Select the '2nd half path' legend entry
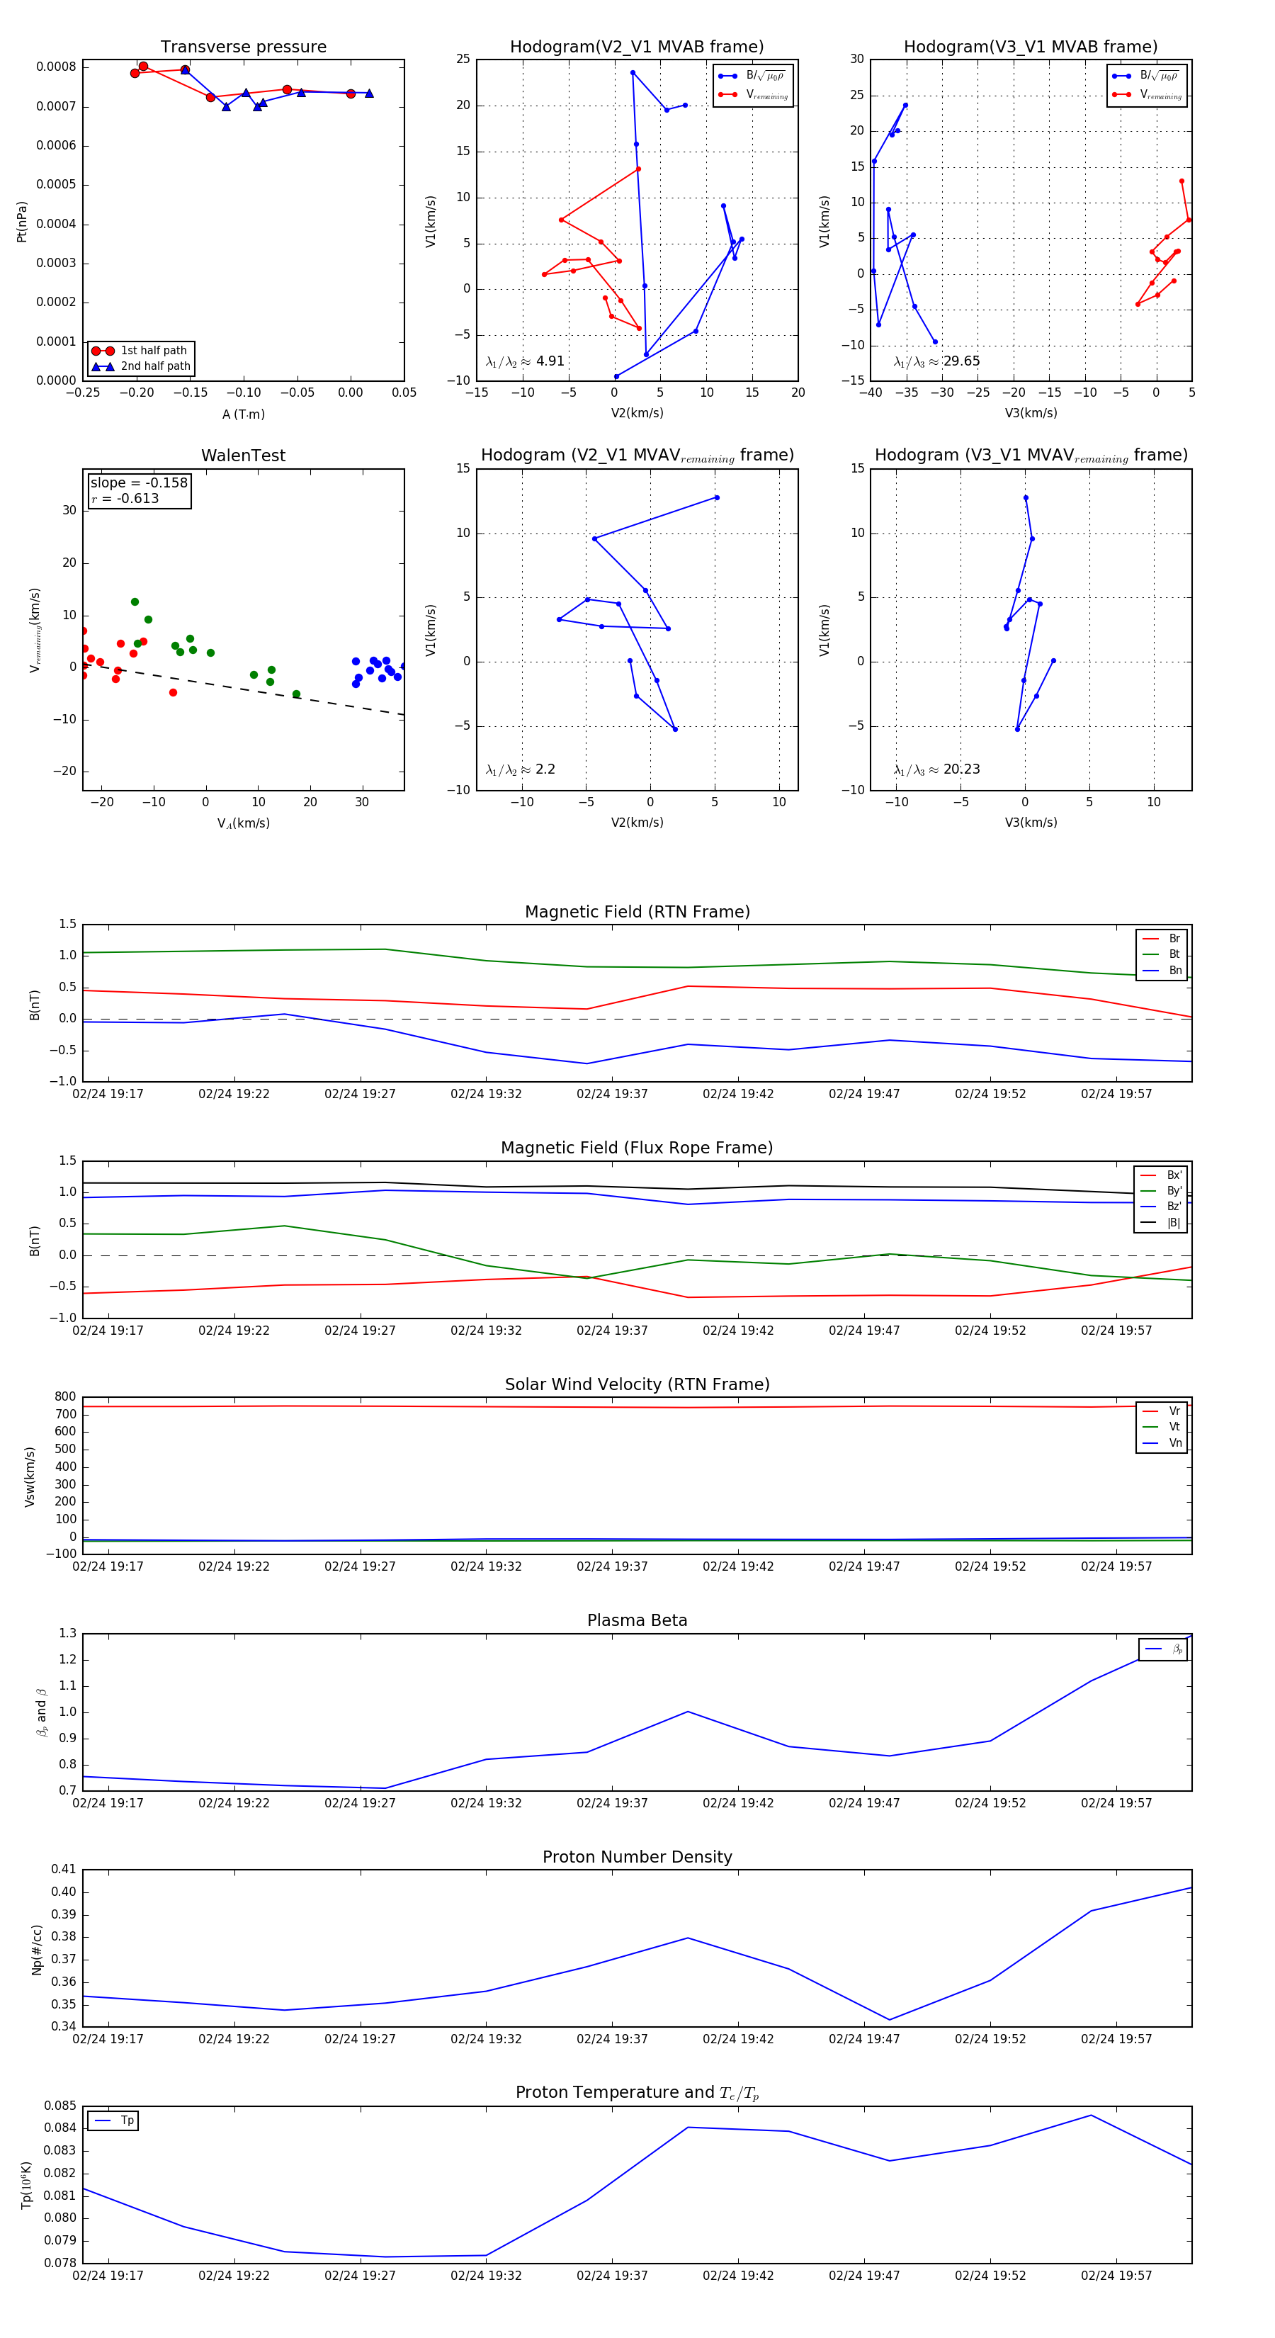1275x2338 pixels. click(141, 367)
